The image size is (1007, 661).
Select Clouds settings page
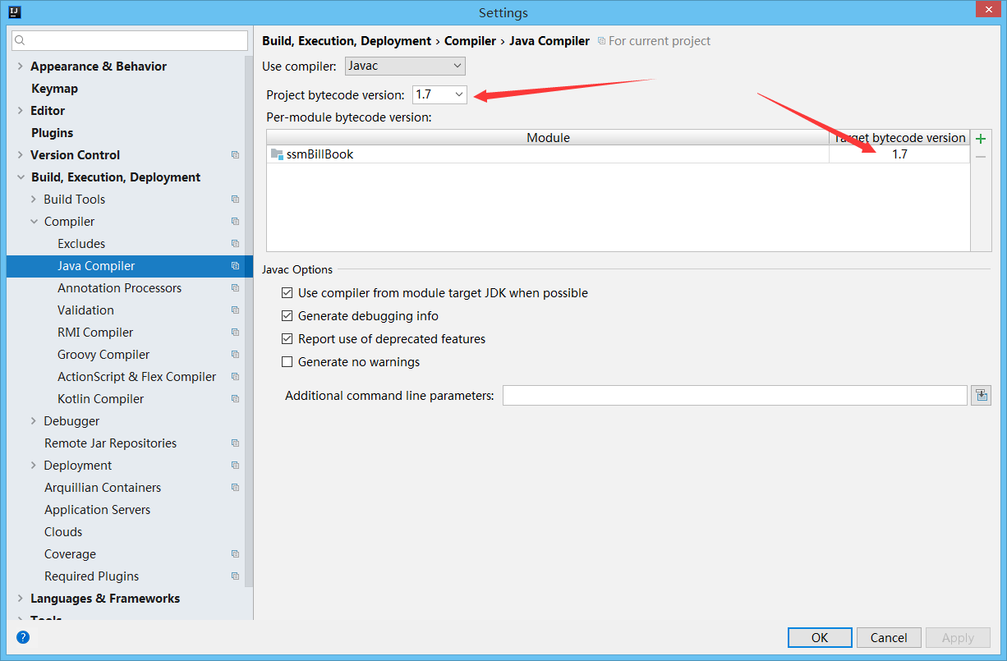click(63, 532)
